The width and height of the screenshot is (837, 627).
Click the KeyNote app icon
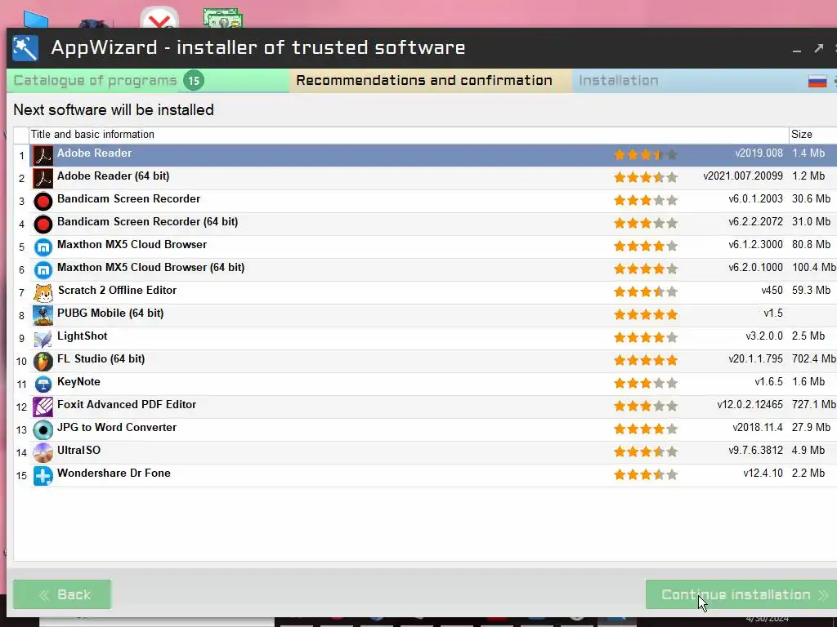(x=43, y=385)
